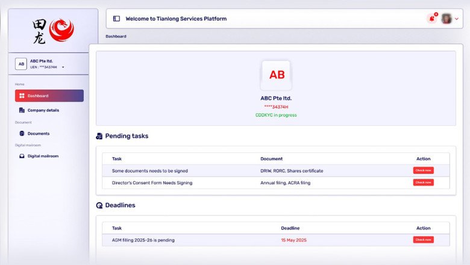Check now for AGM filing deadline
This screenshot has height=265, width=470.
click(423, 240)
